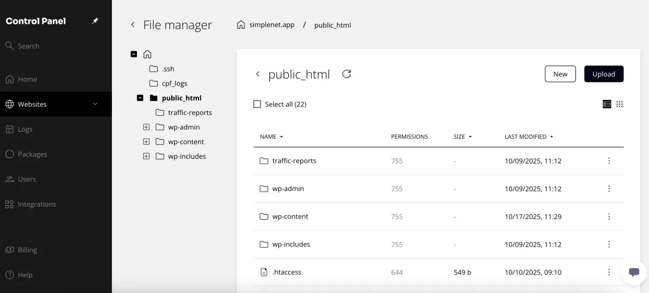
Task: Click 10/10/2025, 09:10 modified date
Action: click(533, 272)
